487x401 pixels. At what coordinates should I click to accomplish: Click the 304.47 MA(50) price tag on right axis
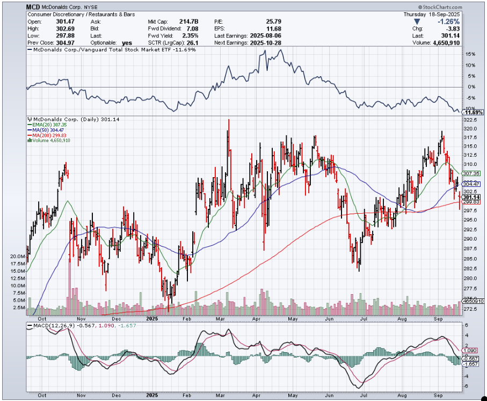point(471,184)
